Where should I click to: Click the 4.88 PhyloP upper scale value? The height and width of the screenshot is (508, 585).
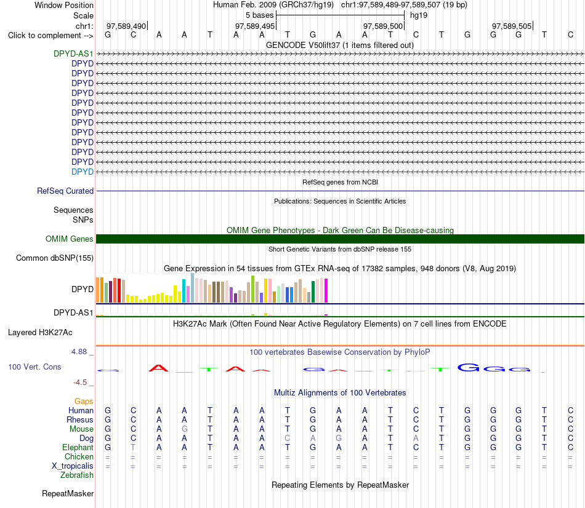[79, 351]
